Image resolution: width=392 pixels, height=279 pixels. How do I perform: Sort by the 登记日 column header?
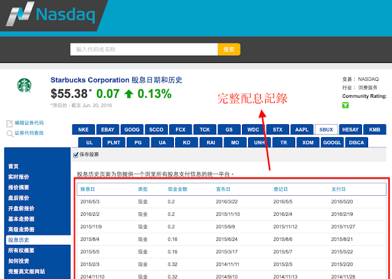[x=281, y=189]
